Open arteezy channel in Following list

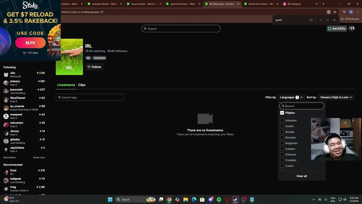(24, 83)
